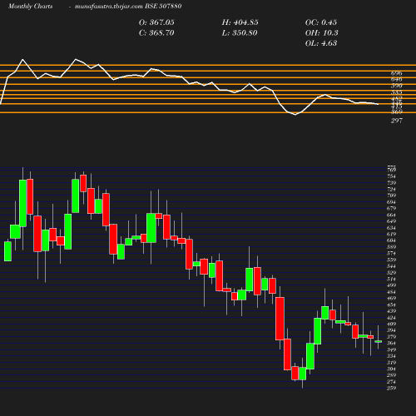Select the low value 'L: 350.80'
Viewport: 416px width, 416px height.
(x=240, y=33)
